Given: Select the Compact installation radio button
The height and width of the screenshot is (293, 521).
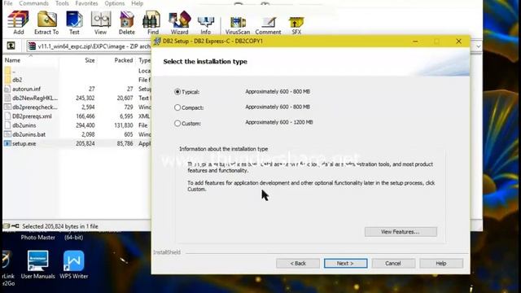Looking at the screenshot, I should [x=177, y=107].
